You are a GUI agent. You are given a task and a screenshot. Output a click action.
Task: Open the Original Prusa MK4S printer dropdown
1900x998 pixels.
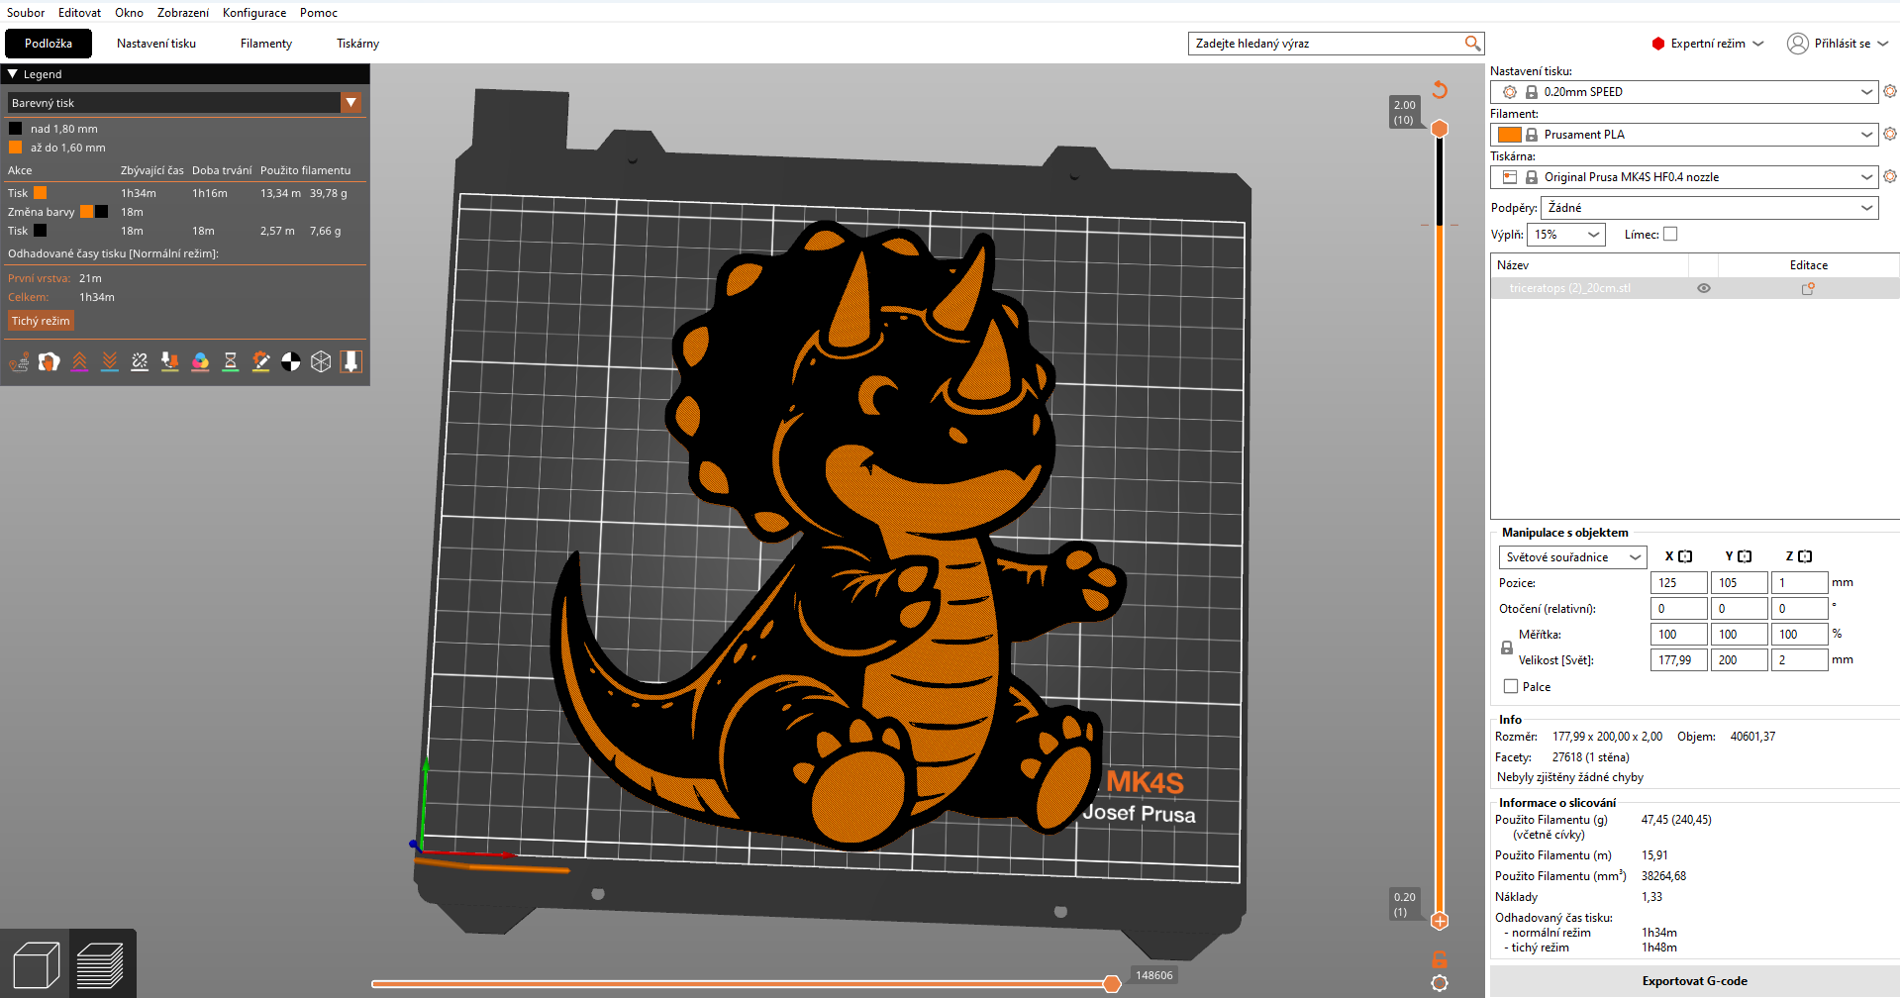coord(1684,177)
